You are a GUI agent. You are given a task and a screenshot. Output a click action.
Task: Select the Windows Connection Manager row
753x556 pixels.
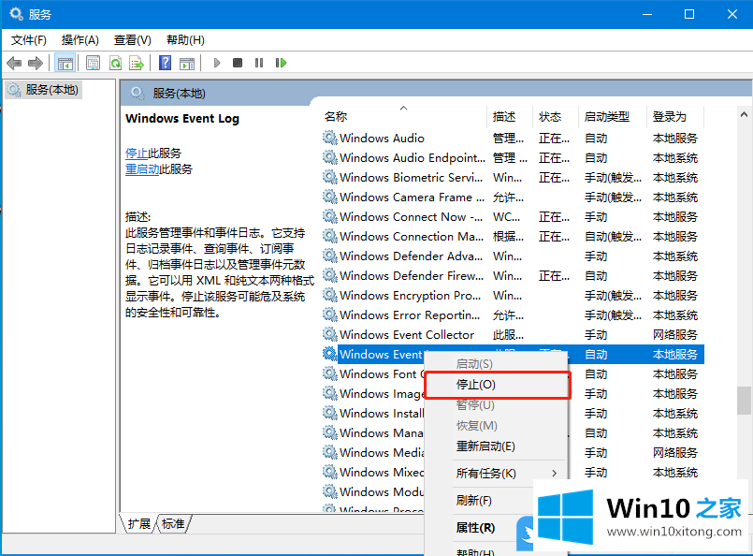(x=513, y=237)
